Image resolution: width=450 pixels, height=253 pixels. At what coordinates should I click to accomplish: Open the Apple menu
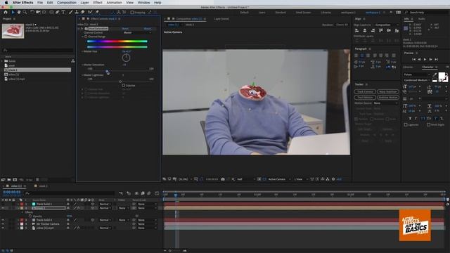click(x=6, y=3)
